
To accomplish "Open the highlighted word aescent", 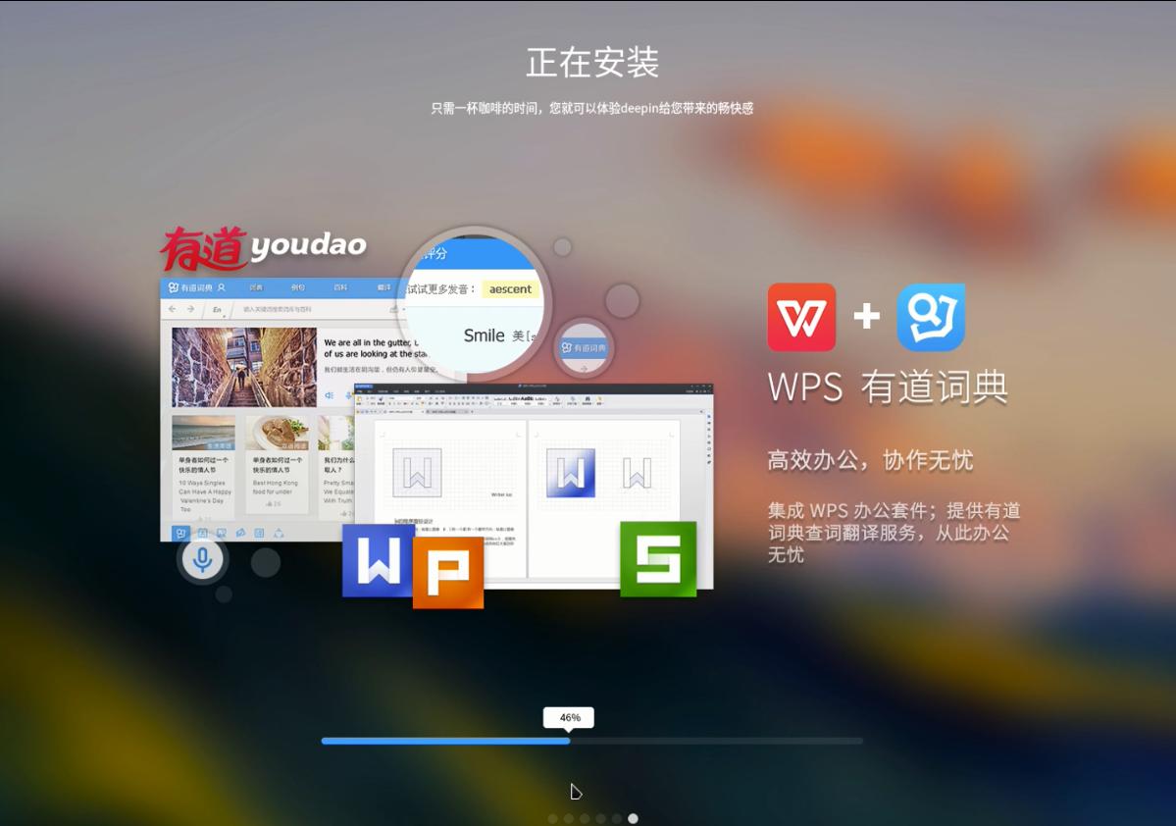I will click(510, 288).
